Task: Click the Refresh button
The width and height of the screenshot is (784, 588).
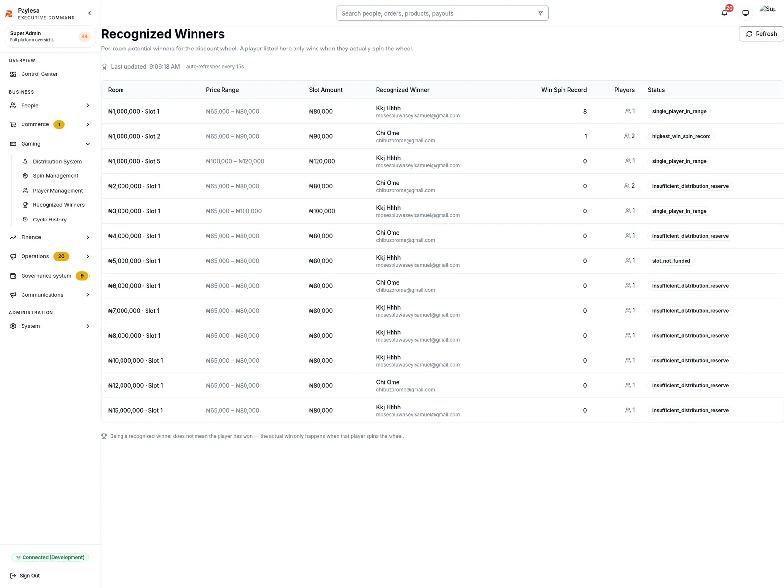Action: click(x=761, y=34)
